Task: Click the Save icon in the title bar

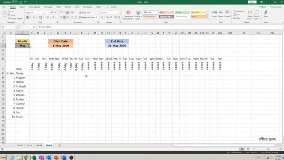Action: tap(21, 2)
